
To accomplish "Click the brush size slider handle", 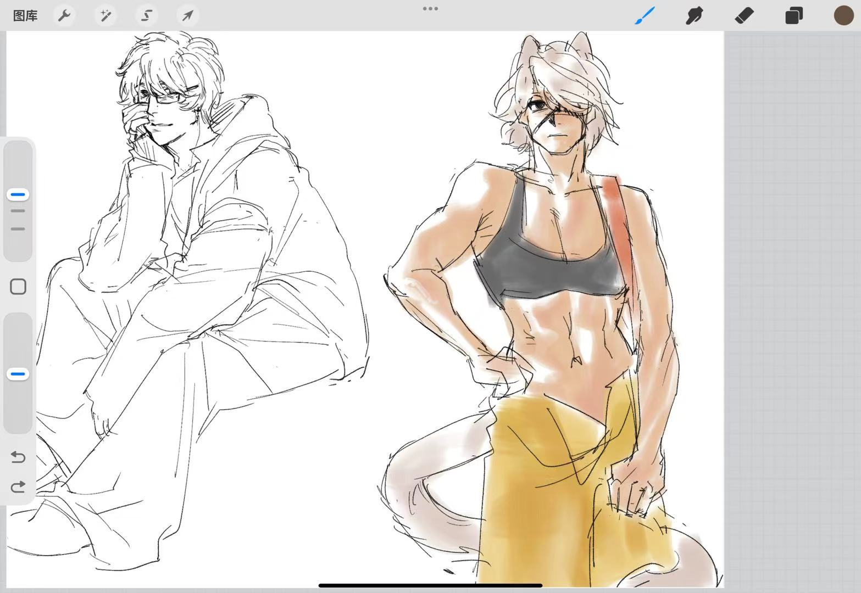I will coord(18,194).
